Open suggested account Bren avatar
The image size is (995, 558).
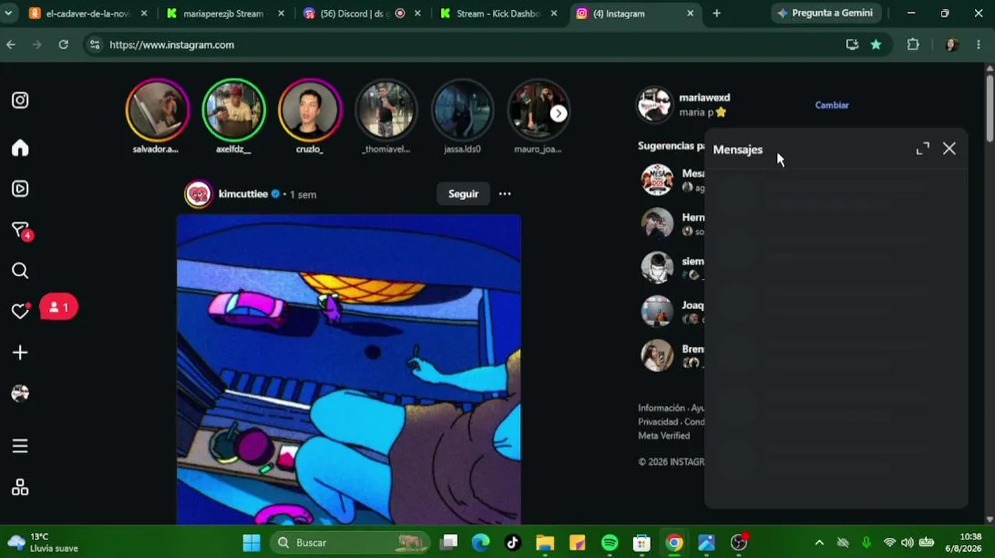click(657, 356)
